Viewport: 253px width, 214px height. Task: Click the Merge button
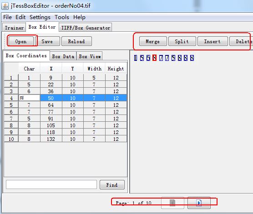point(153,41)
